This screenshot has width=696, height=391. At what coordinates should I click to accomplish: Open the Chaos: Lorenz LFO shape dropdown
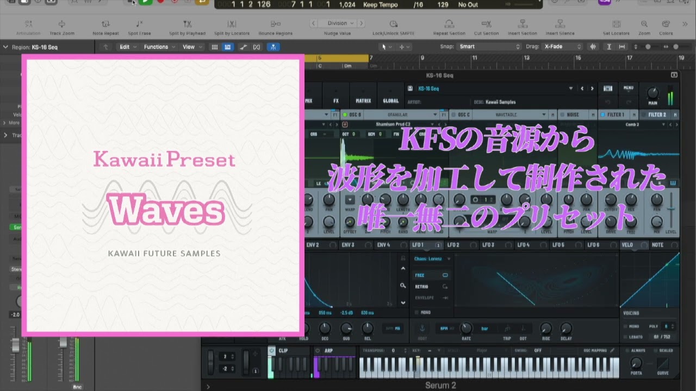tap(431, 259)
